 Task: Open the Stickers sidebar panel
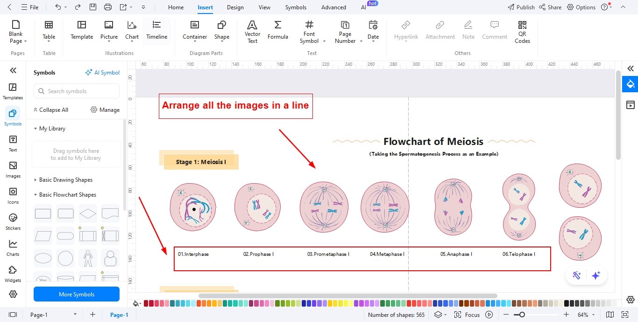click(13, 222)
